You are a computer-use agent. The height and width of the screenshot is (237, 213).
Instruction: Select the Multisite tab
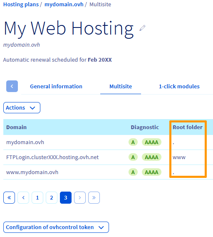[121, 87]
